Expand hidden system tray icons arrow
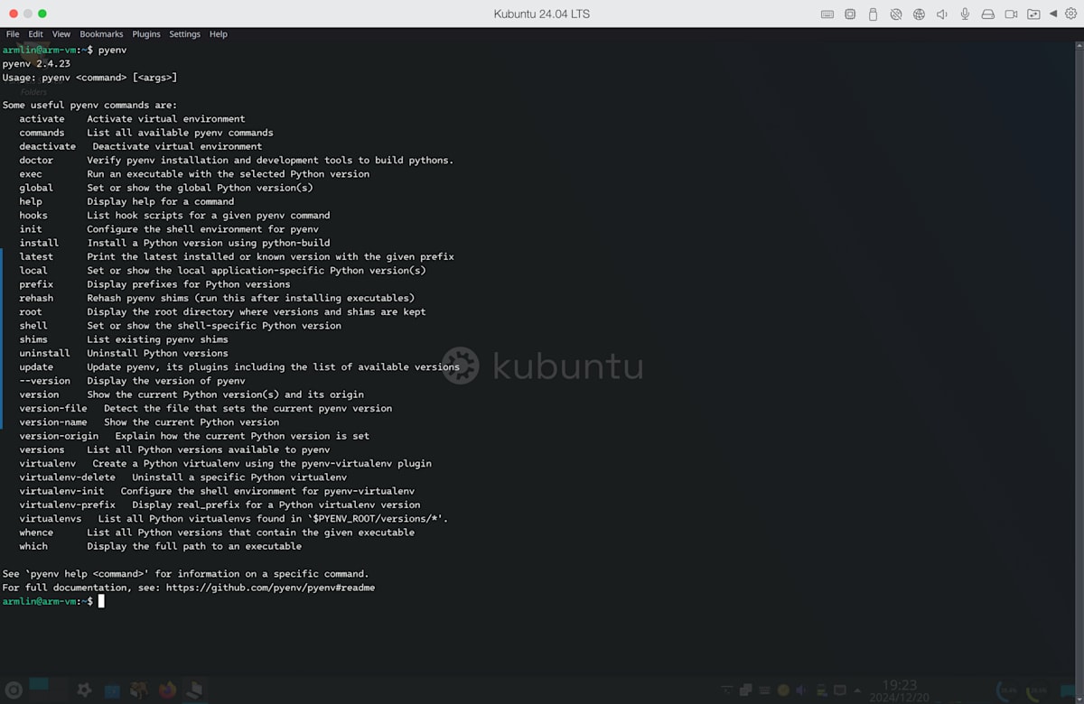 [857, 690]
